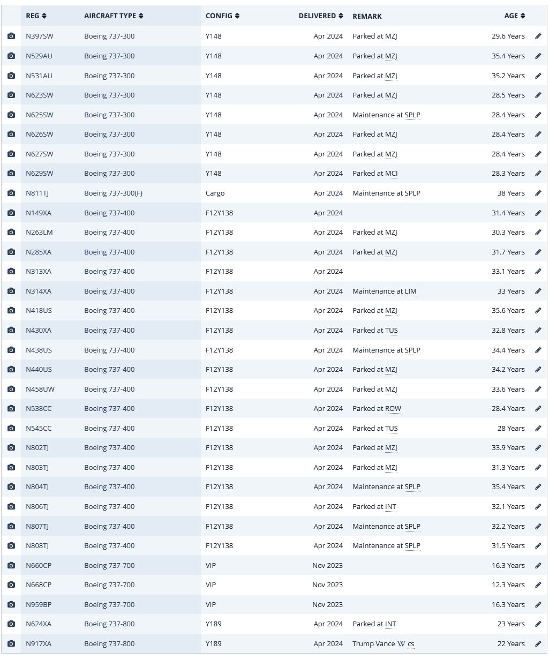Image resolution: width=549 pixels, height=659 pixels.
Task: Select registration N440US
Action: [x=39, y=369]
